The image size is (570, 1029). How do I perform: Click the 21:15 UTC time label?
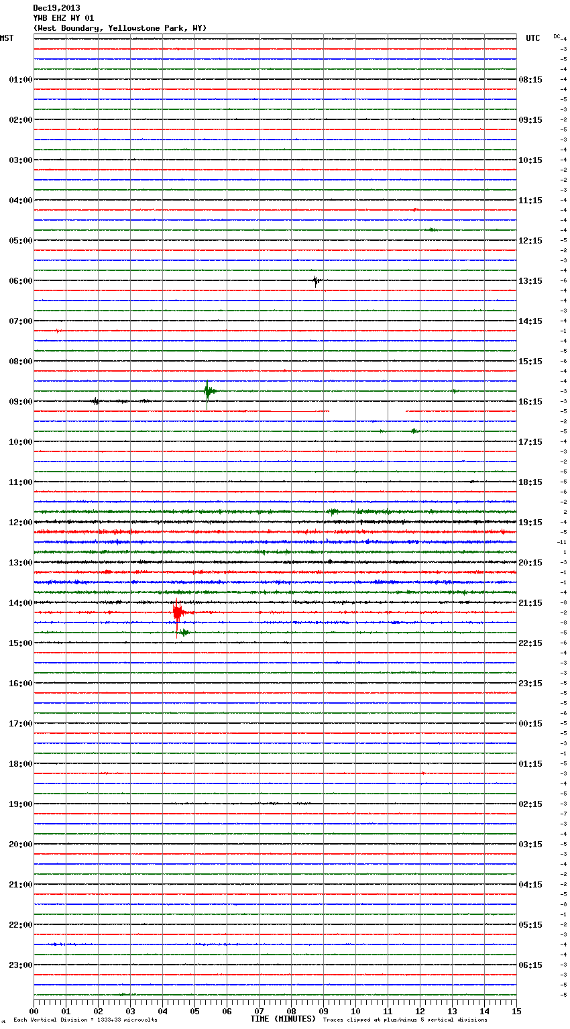click(530, 603)
